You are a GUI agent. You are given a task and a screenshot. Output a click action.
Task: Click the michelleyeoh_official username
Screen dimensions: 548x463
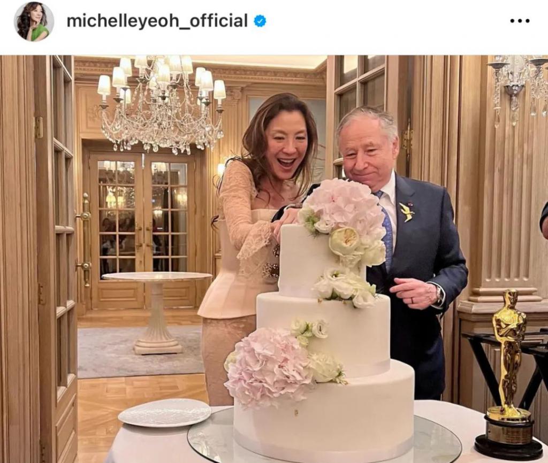point(157,21)
